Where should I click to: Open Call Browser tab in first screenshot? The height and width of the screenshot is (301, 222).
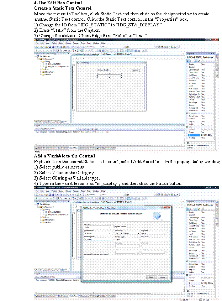click(63, 148)
